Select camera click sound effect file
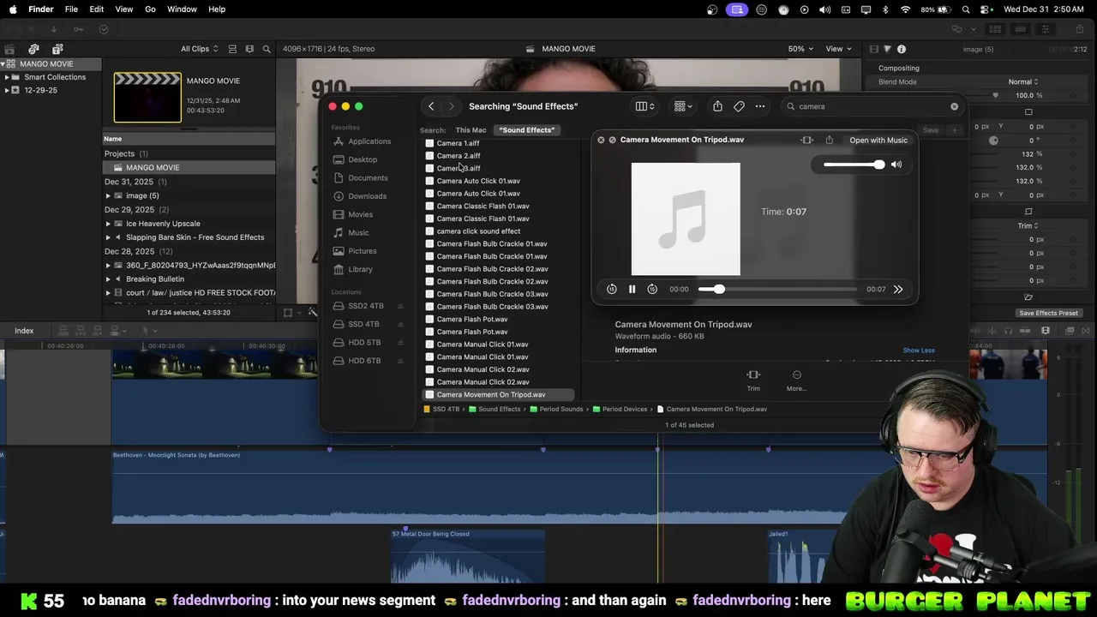 point(478,231)
